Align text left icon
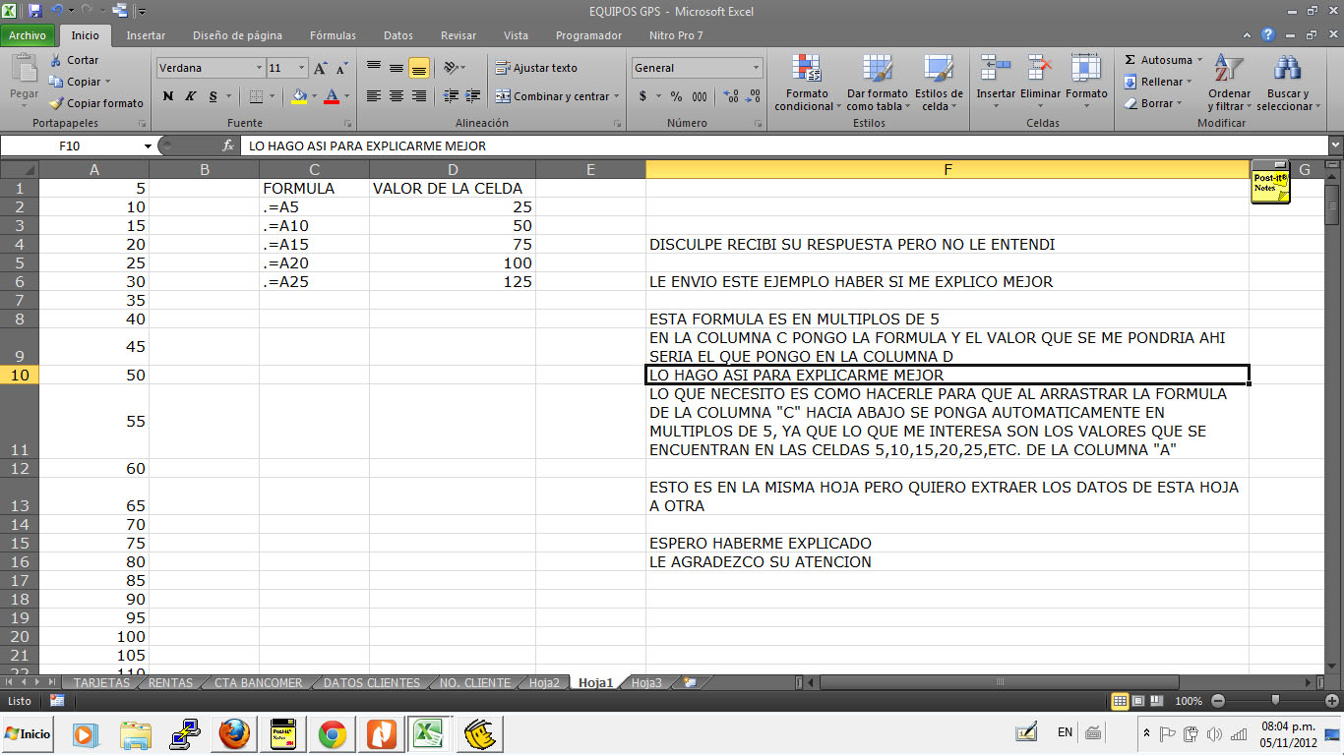The image size is (1344, 755). pyautogui.click(x=374, y=96)
